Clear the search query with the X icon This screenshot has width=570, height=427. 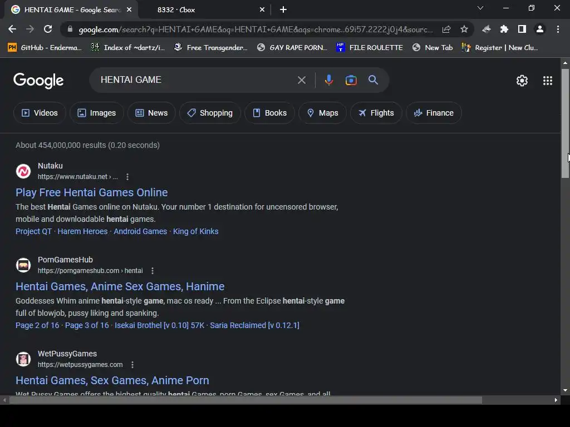coord(302,80)
